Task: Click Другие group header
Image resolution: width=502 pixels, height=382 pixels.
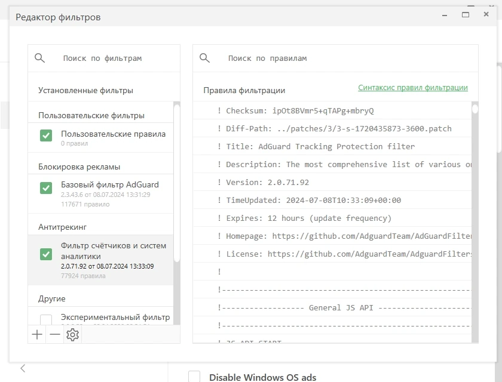Action: (52, 298)
